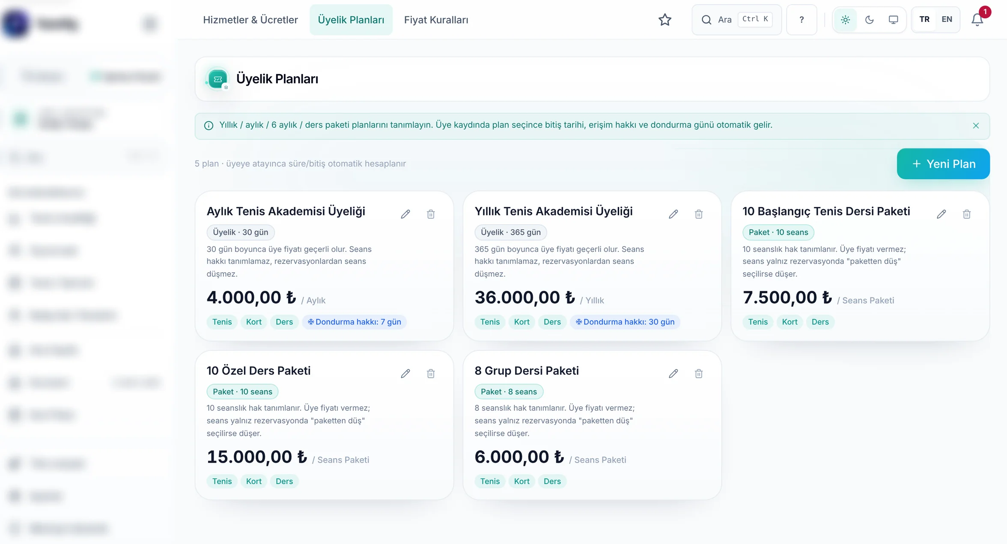Image resolution: width=1007 pixels, height=544 pixels.
Task: Click the 15.000,00 ₺ price
Action: click(x=256, y=457)
